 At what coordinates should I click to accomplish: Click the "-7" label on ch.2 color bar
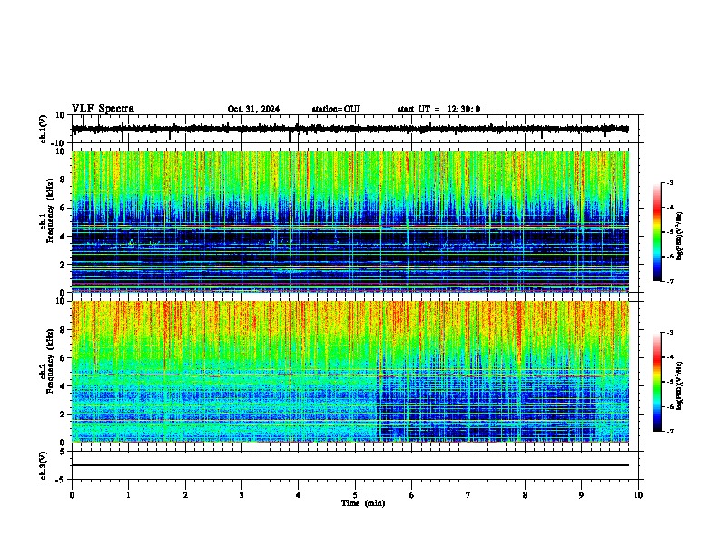point(670,431)
